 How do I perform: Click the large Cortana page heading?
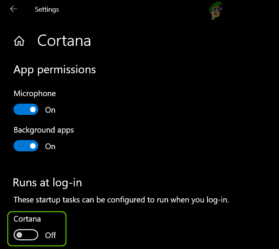[x=64, y=41]
